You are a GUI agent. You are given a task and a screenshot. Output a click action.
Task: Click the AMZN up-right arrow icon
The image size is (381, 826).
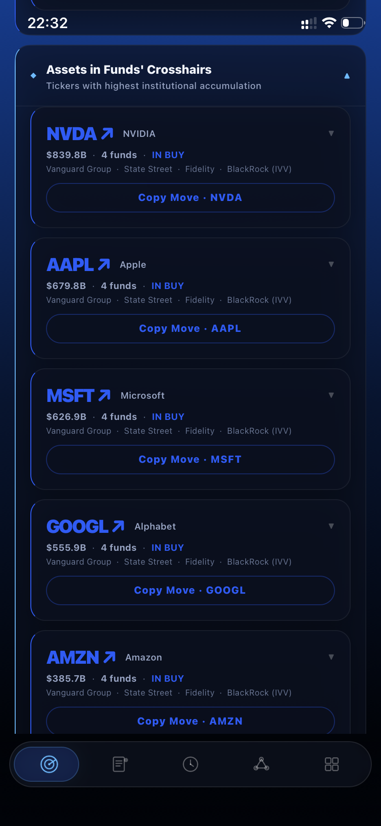click(110, 657)
